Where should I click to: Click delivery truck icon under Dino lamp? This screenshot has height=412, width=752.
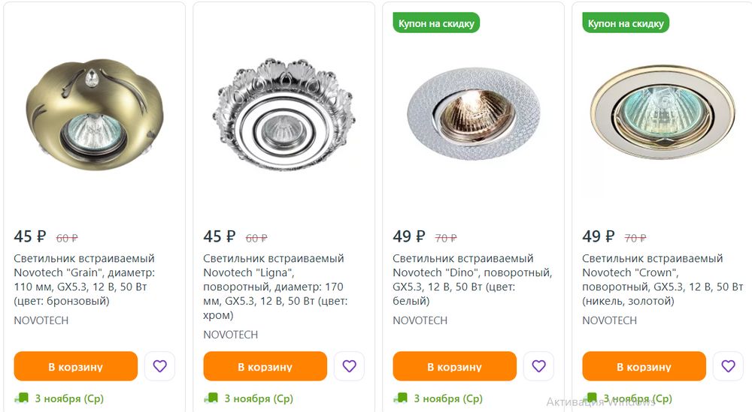tap(400, 398)
